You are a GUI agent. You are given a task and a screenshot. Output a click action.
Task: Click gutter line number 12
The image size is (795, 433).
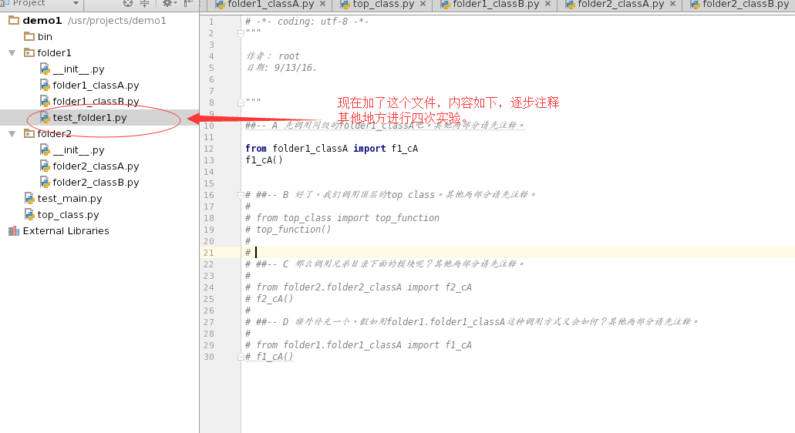[208, 149]
